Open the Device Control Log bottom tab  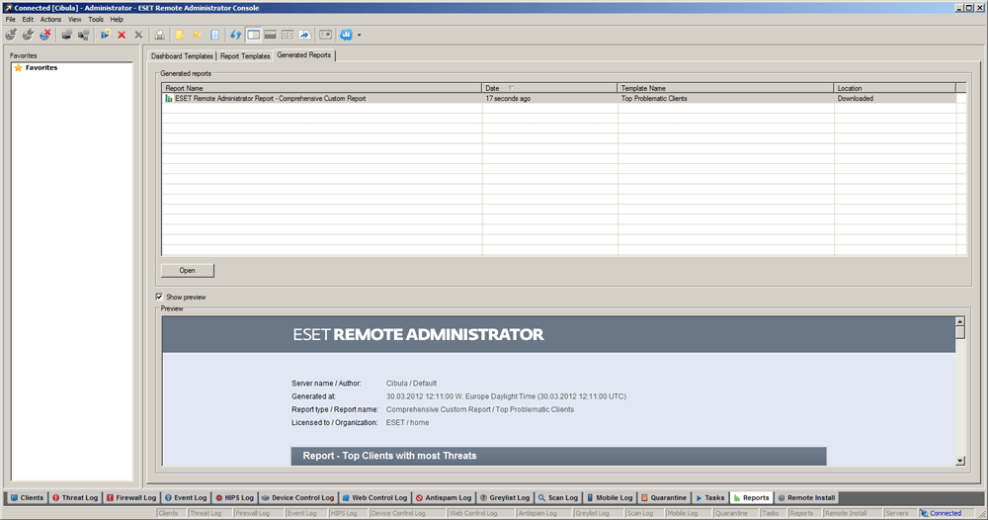click(297, 498)
